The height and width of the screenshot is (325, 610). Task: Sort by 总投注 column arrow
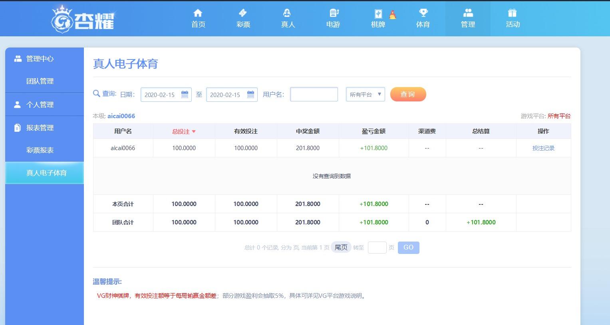(194, 131)
